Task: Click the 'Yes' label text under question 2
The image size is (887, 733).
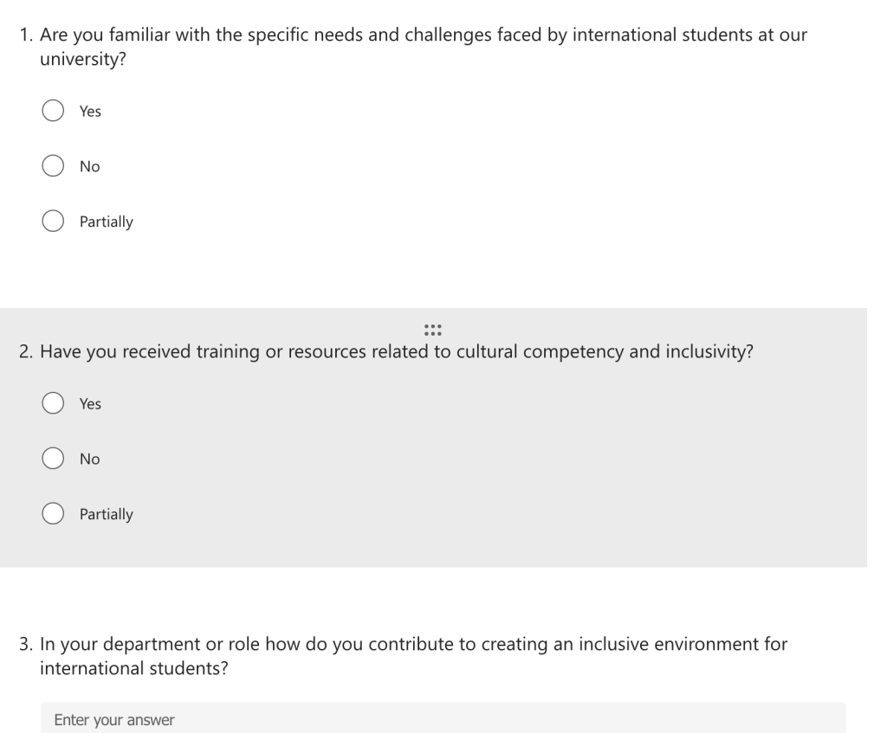Action: pos(90,403)
